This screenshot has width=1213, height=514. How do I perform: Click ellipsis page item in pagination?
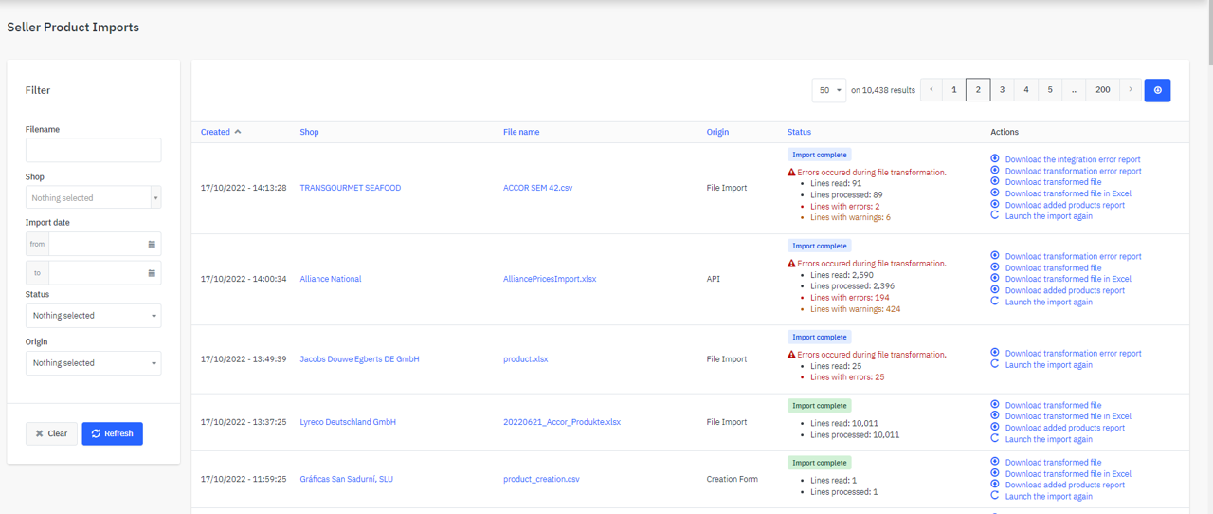[x=1074, y=90]
